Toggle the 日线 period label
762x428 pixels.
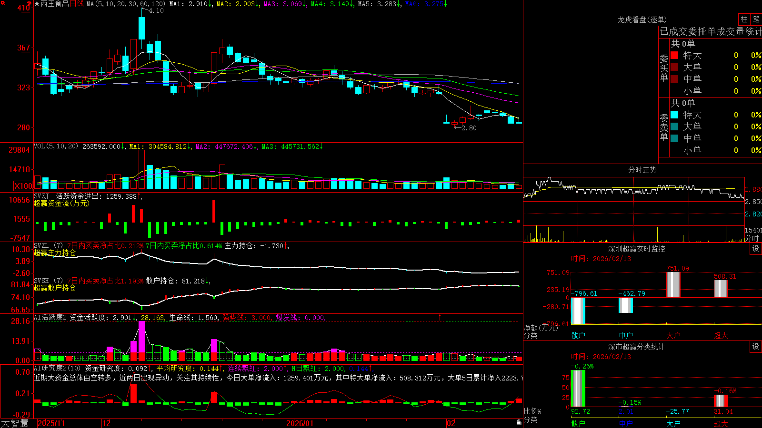(x=77, y=4)
